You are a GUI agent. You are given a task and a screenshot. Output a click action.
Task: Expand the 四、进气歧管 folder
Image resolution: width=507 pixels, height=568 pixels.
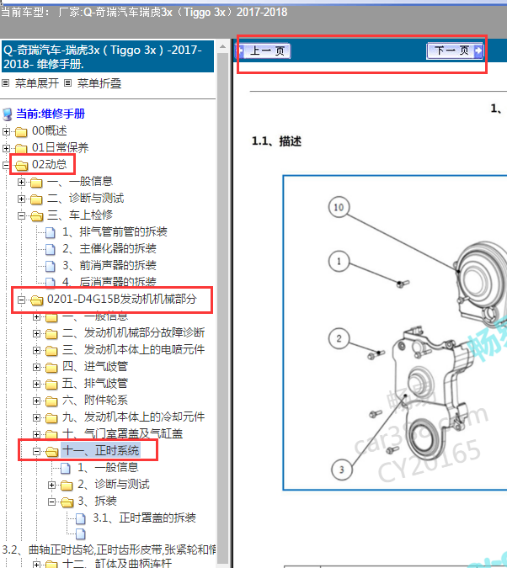tap(36, 368)
